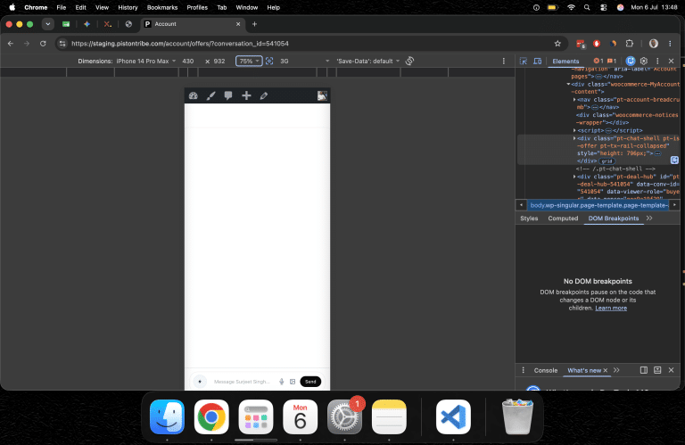Focus the Message Surjeet Singh input field

(x=242, y=382)
